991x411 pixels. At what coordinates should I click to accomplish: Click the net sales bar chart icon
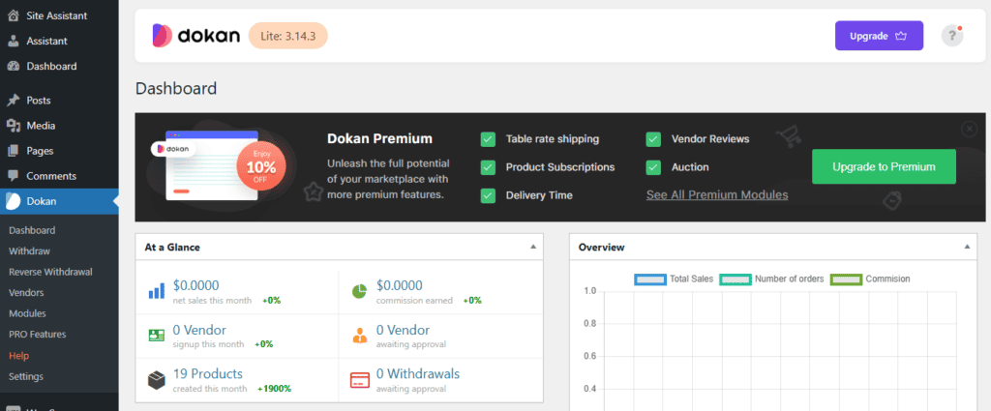156,291
